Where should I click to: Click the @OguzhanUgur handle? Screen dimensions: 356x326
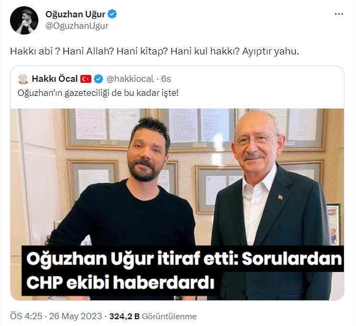coord(77,26)
